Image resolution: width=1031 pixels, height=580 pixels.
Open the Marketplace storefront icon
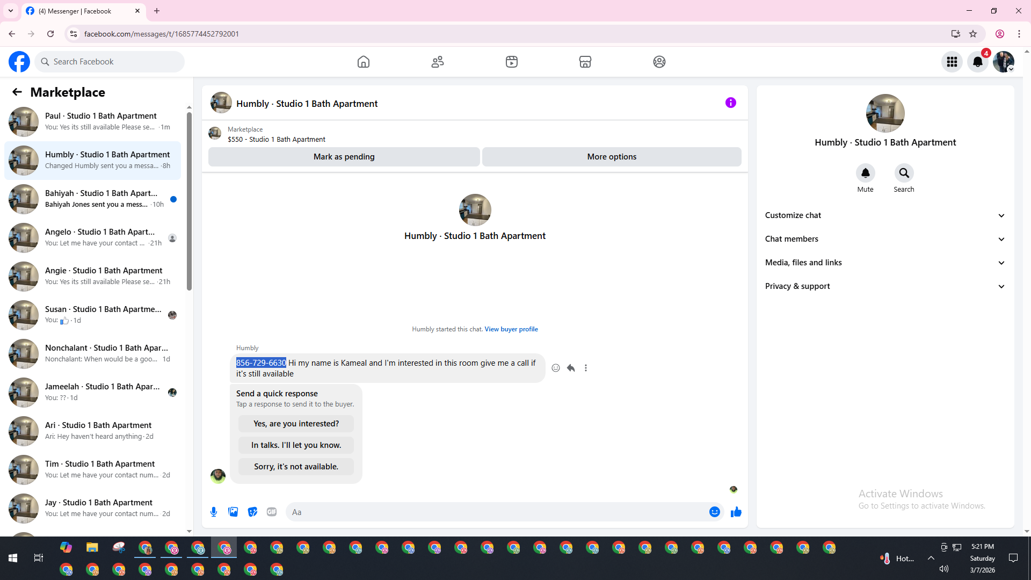tap(585, 62)
